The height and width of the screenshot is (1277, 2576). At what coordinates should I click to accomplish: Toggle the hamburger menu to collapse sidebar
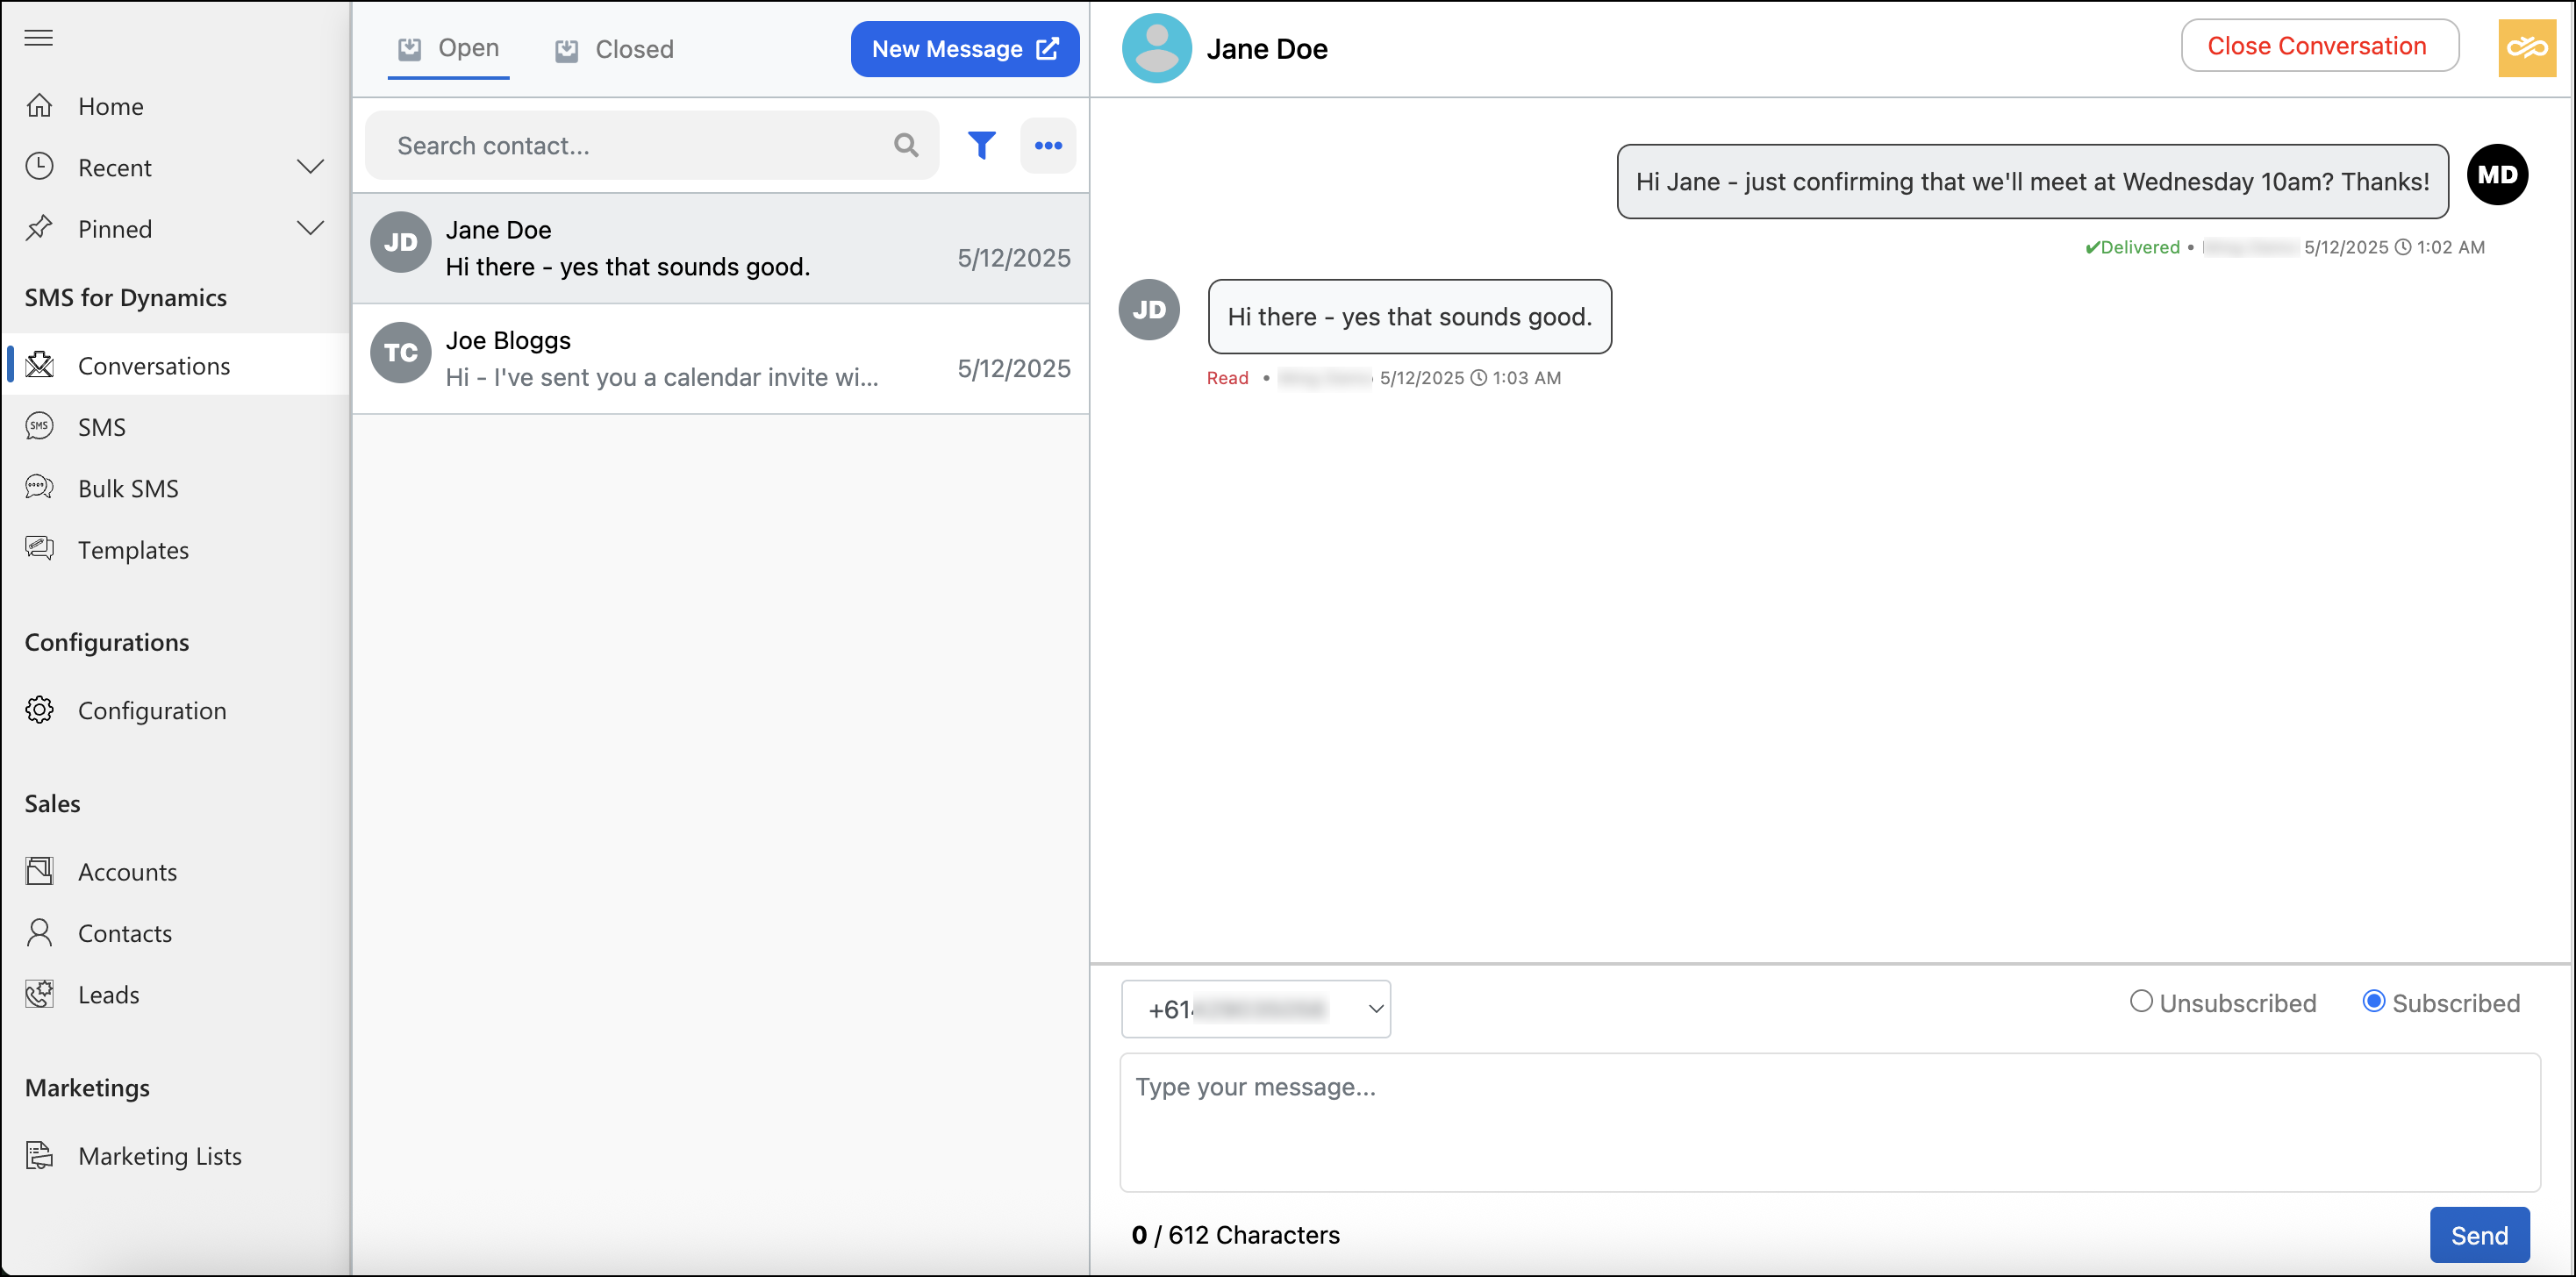[38, 38]
